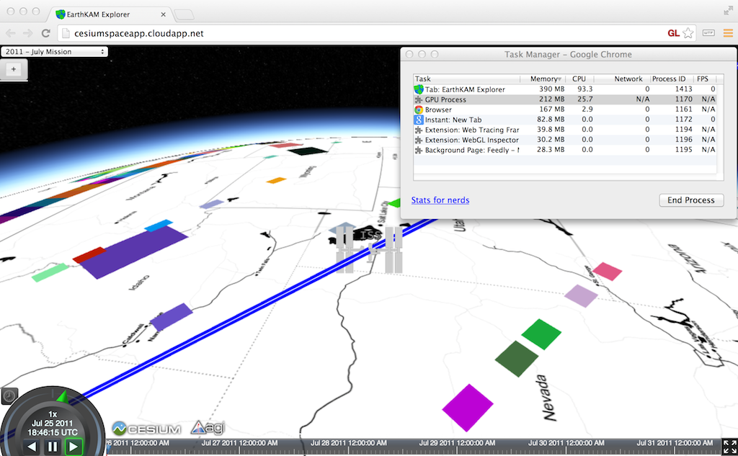The width and height of the screenshot is (738, 456).
Task: Jump the timeline to Jul 30 2011
Action: tap(566, 443)
